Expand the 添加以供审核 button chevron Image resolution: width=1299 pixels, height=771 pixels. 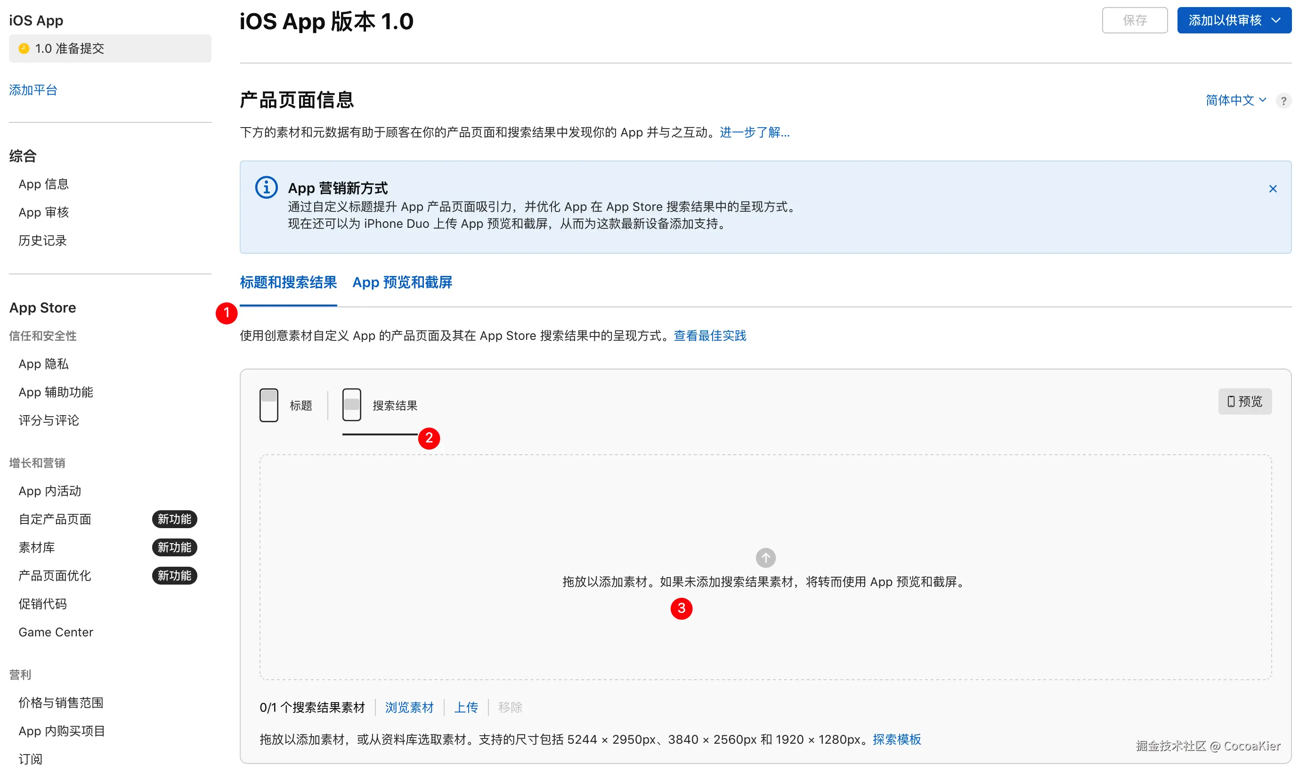tap(1275, 20)
